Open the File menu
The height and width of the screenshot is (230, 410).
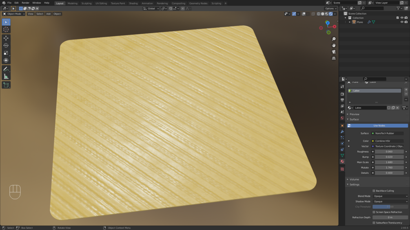click(9, 3)
